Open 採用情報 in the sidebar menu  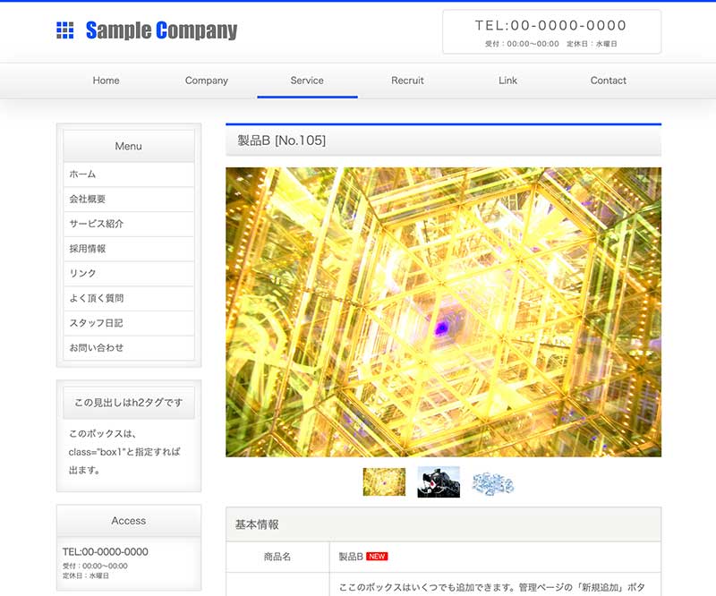(129, 249)
